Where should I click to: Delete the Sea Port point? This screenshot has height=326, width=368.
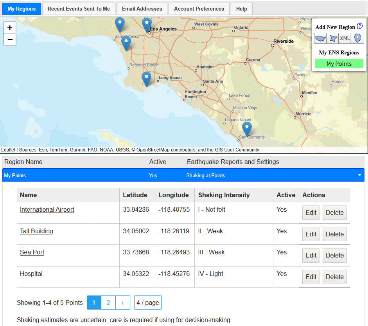click(335, 255)
